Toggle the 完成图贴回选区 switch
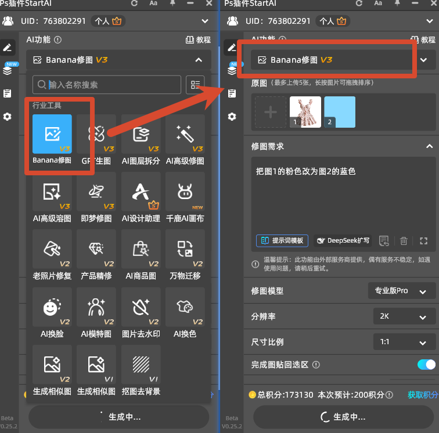439x433 pixels. click(x=426, y=365)
